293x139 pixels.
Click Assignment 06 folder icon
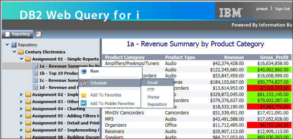tap(28, 123)
